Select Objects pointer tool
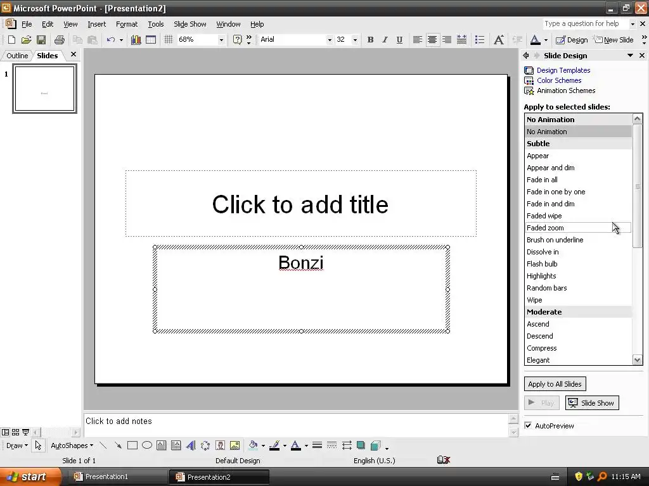Screen dimensions: 649x486 pyautogui.click(x=38, y=445)
